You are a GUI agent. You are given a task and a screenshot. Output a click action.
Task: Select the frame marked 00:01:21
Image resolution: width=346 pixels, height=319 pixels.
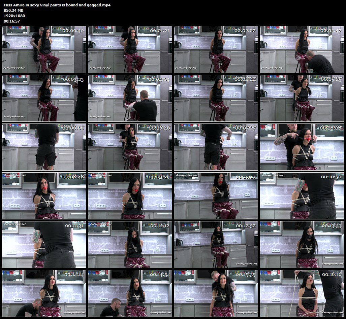[130, 49]
